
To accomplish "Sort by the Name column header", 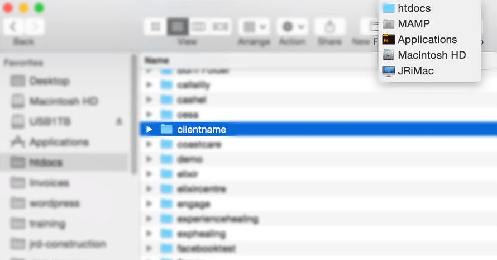I will tap(157, 60).
